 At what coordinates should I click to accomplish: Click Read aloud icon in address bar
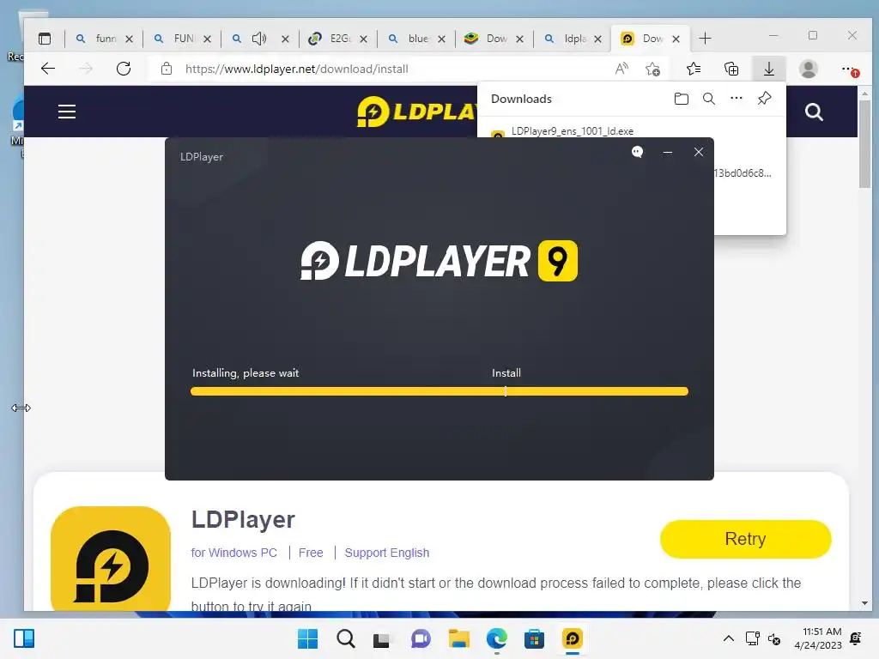pos(621,69)
